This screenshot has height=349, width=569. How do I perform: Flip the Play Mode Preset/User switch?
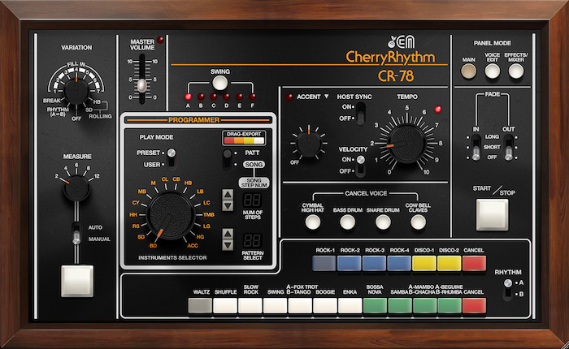[172, 158]
